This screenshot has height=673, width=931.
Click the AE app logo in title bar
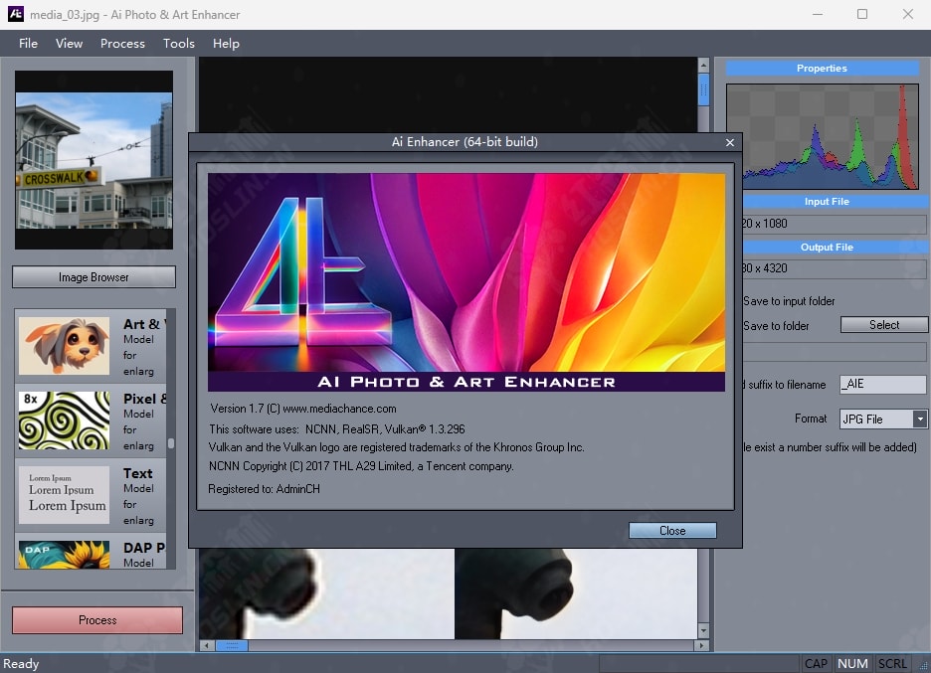[16, 15]
